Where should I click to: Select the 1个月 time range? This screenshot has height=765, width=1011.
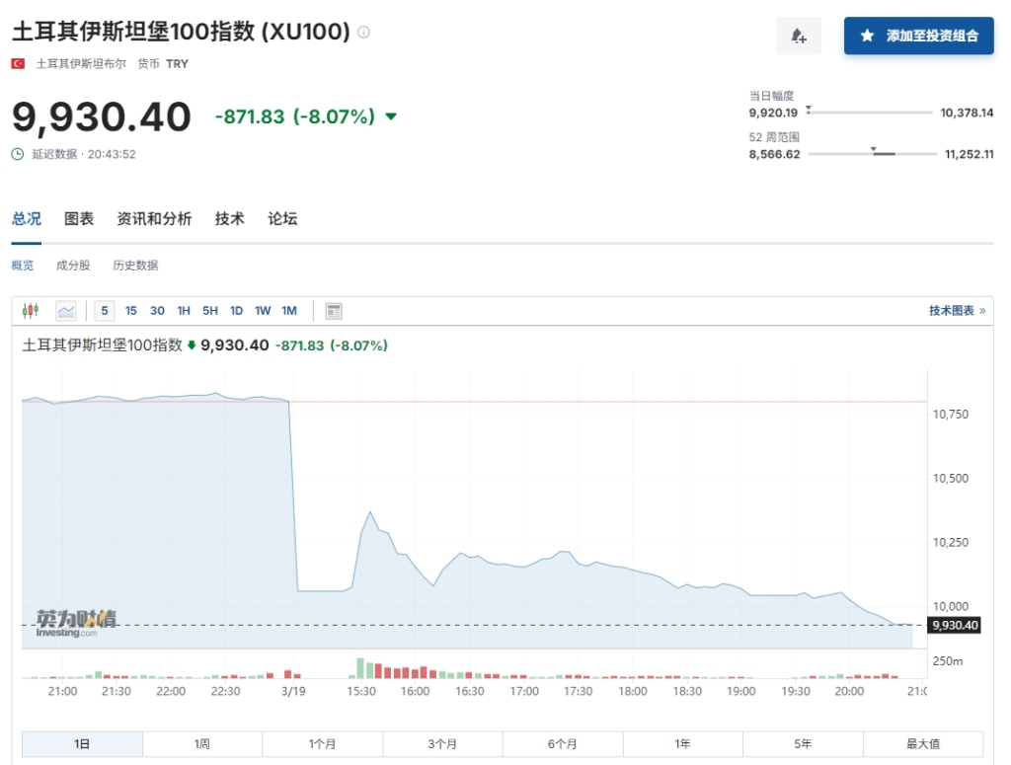coord(323,743)
